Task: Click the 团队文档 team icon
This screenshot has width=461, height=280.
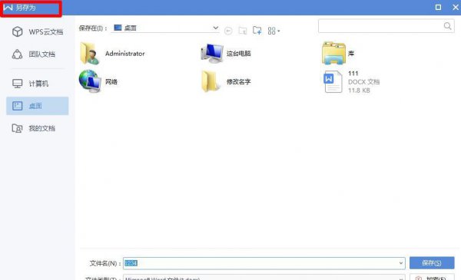Action: pyautogui.click(x=18, y=54)
